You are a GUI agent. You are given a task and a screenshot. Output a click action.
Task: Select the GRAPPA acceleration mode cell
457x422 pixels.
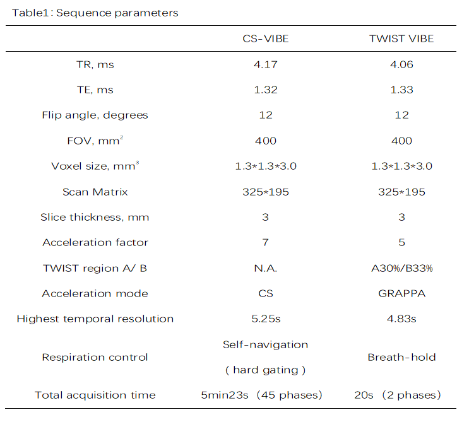pyautogui.click(x=401, y=293)
